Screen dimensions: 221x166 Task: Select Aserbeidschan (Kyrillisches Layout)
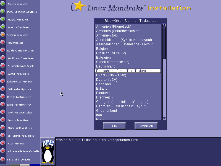(x=128, y=40)
